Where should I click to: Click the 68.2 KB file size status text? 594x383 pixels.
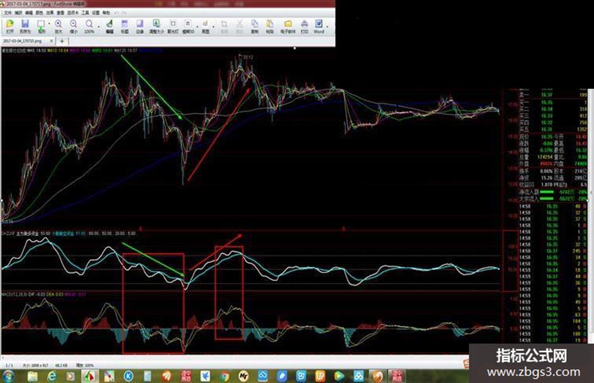click(60, 365)
